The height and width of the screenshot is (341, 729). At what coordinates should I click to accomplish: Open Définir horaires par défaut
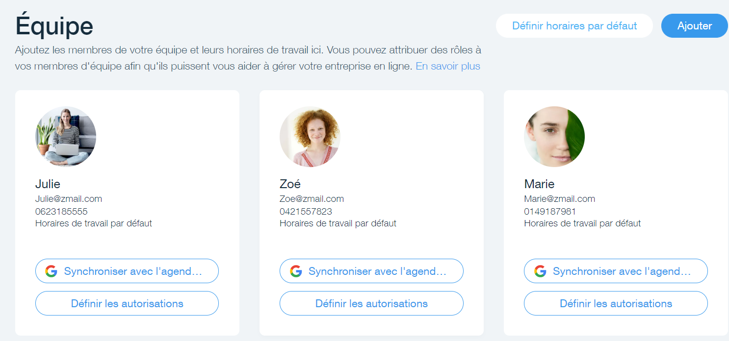coord(574,26)
